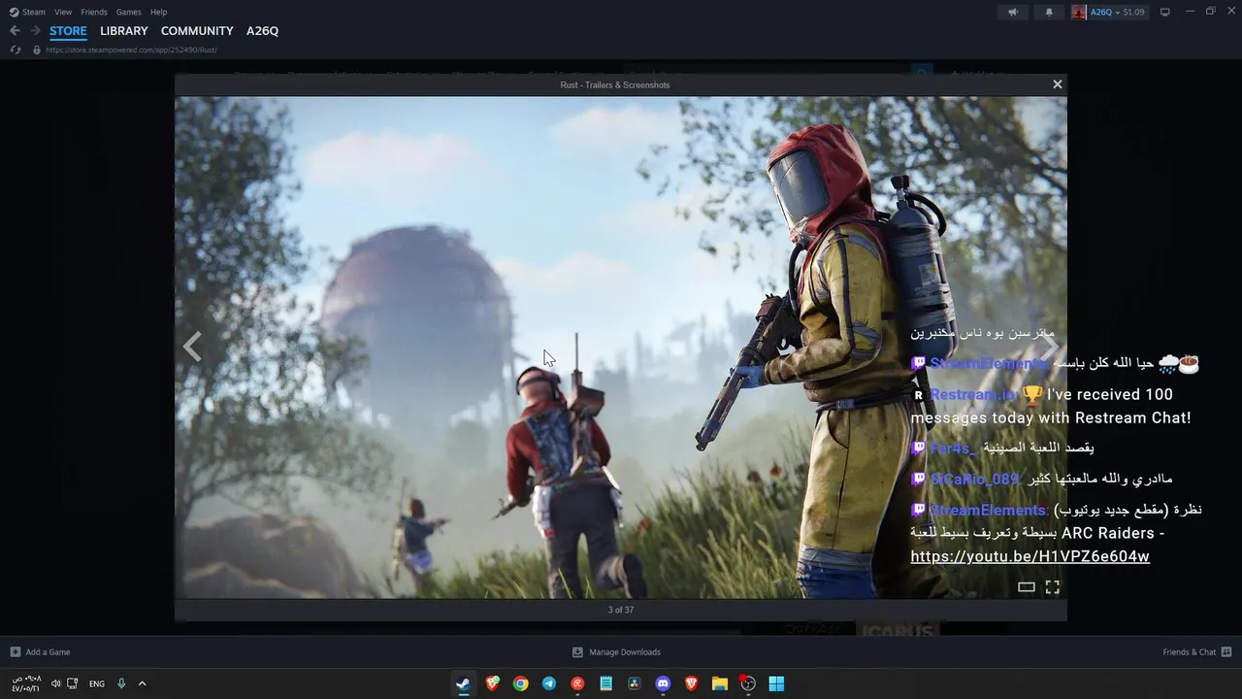Screen dimensions: 1242x699
Task: Reload the store page
Action: tap(16, 50)
